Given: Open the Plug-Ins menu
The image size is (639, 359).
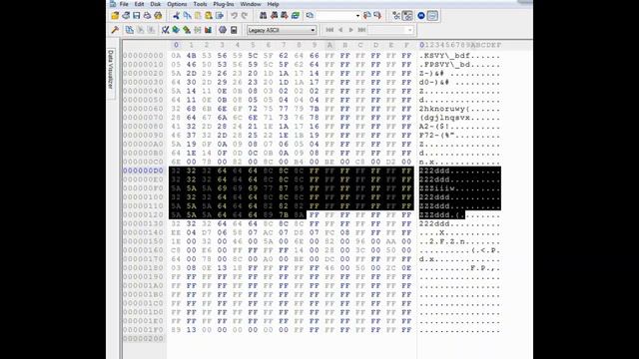Looking at the screenshot, I should coord(224,4).
